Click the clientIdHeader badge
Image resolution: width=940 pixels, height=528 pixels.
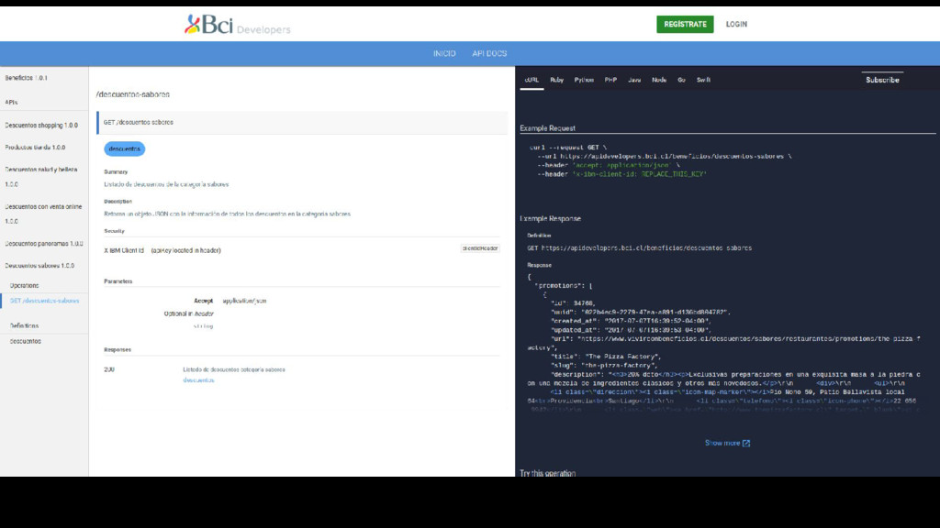480,247
